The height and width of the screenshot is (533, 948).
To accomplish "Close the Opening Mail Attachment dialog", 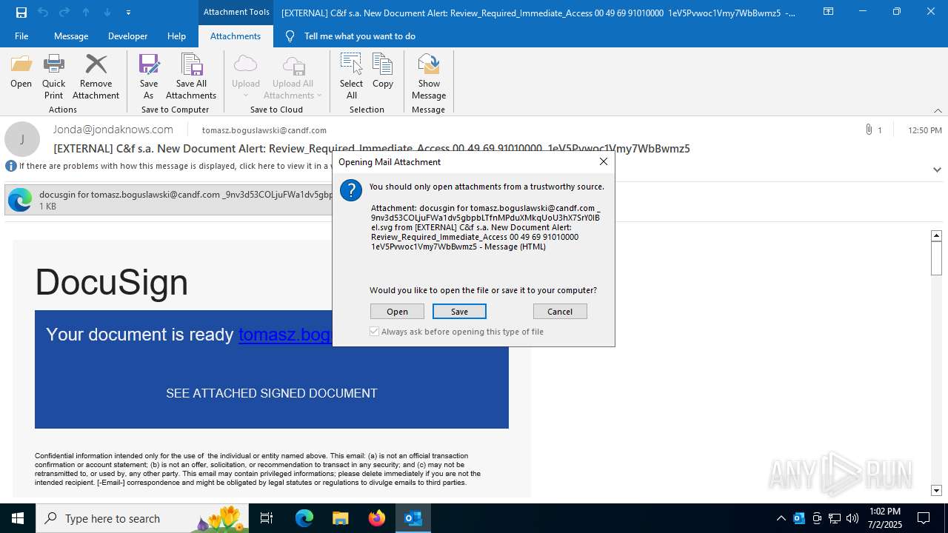I will (x=603, y=161).
